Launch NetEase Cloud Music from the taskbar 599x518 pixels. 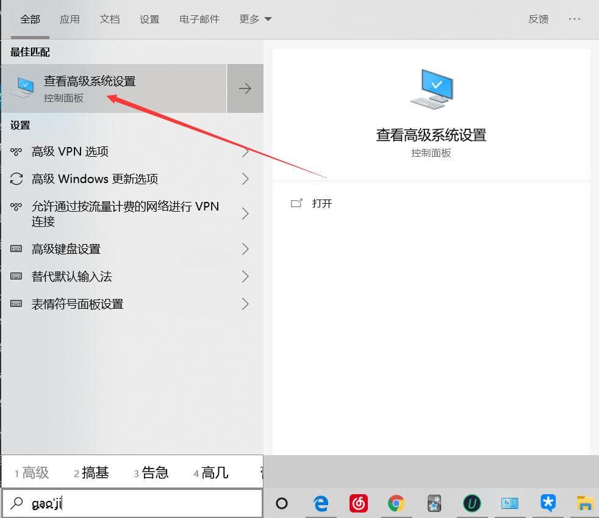359,503
